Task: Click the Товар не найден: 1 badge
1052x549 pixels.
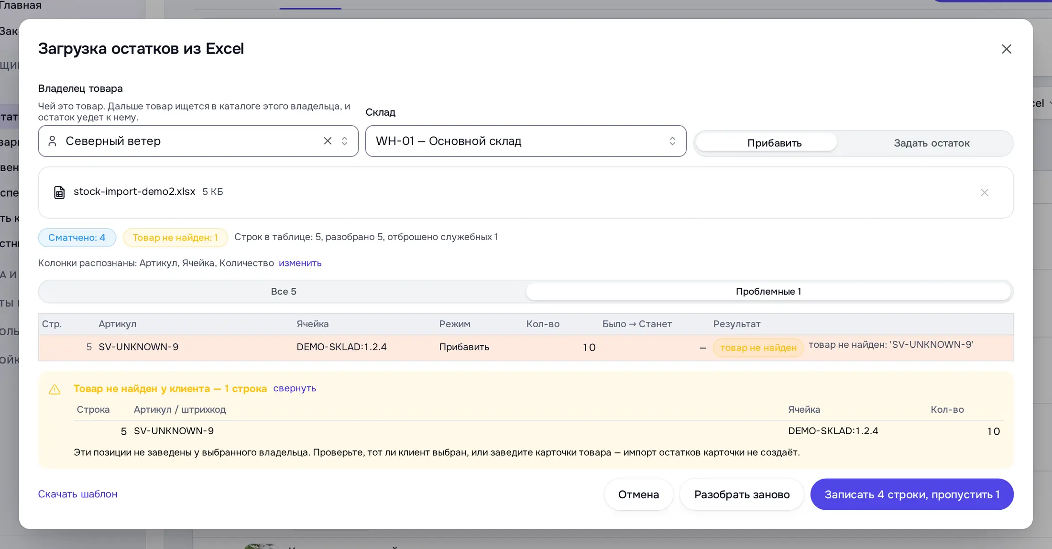Action: coord(175,238)
